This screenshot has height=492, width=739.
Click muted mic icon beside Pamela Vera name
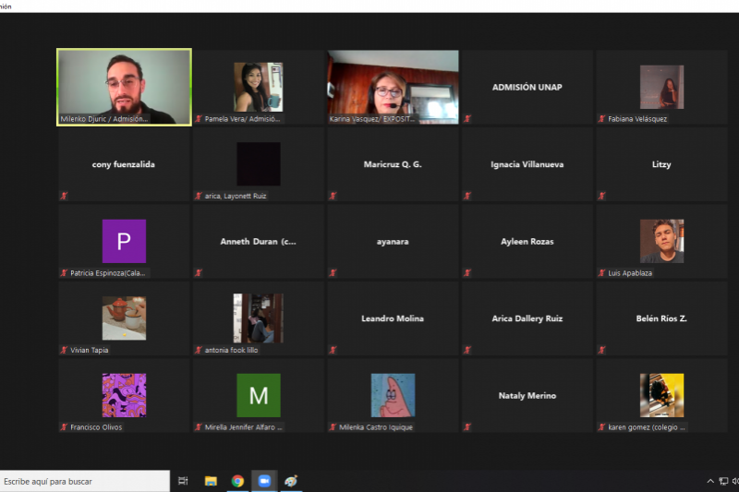coord(199,119)
